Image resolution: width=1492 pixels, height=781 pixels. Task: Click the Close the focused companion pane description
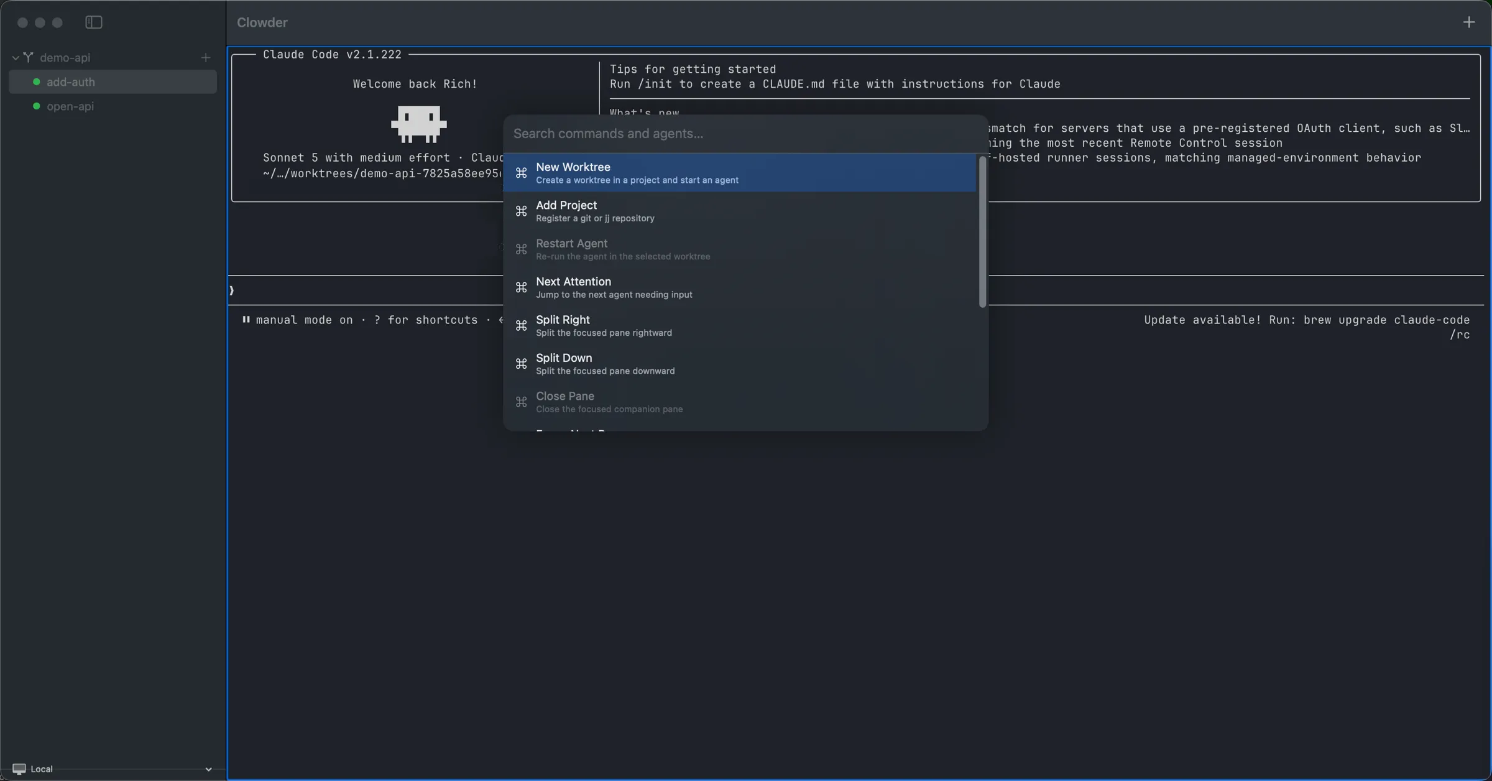point(609,409)
